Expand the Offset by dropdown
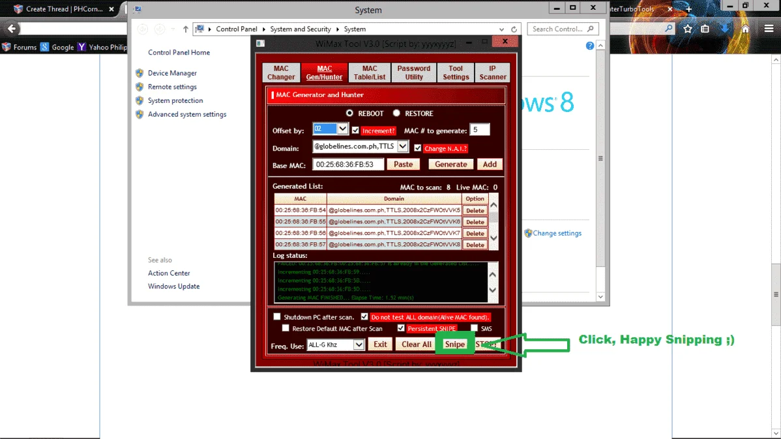Image resolution: width=781 pixels, height=439 pixels. tap(343, 129)
